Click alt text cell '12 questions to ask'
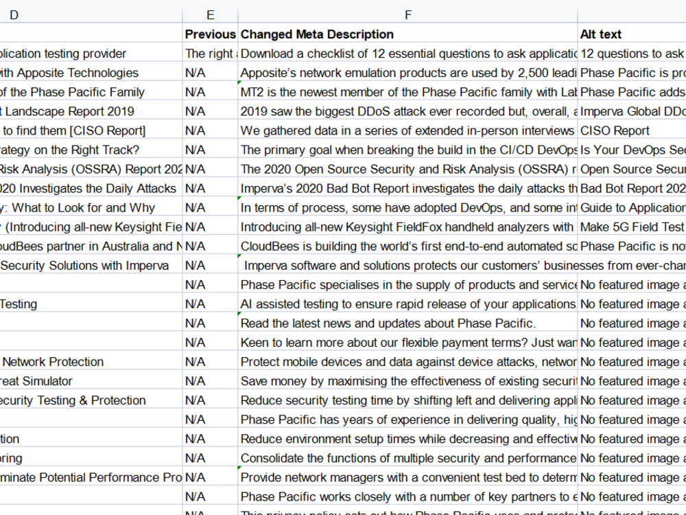Image resolution: width=686 pixels, height=515 pixels. tap(632, 54)
